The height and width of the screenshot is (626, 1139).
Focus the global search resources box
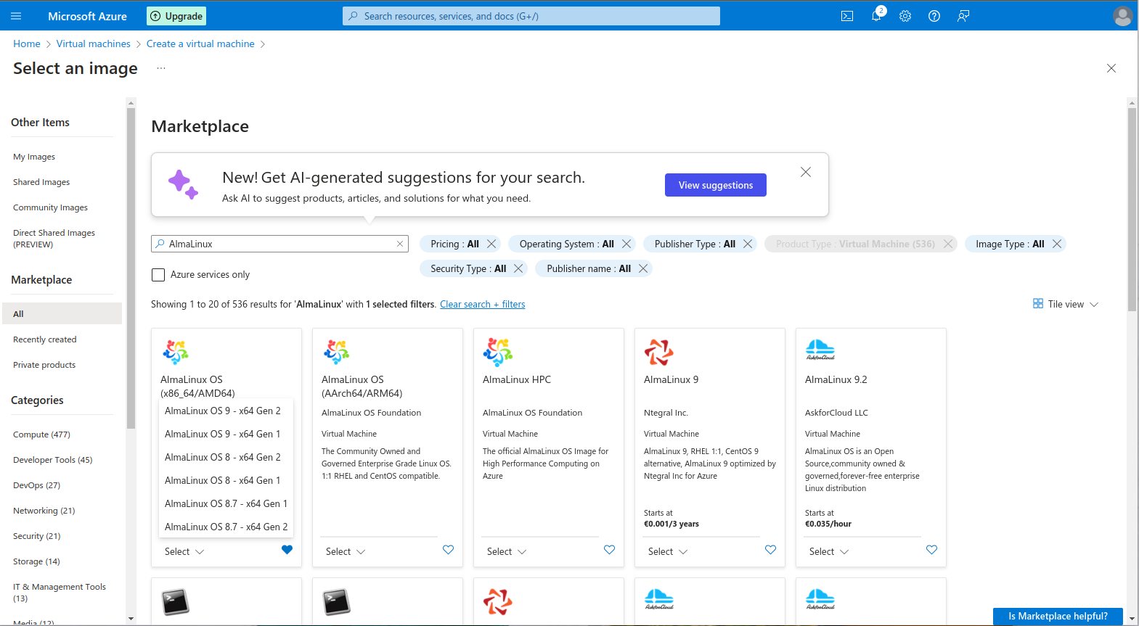point(531,16)
